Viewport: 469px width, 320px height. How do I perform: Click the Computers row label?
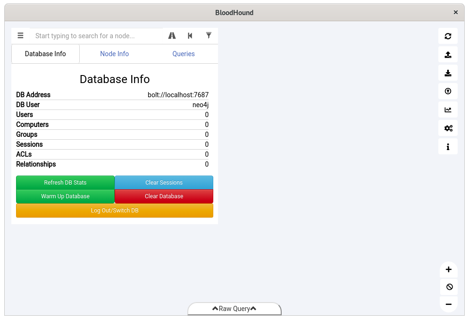[32, 125]
